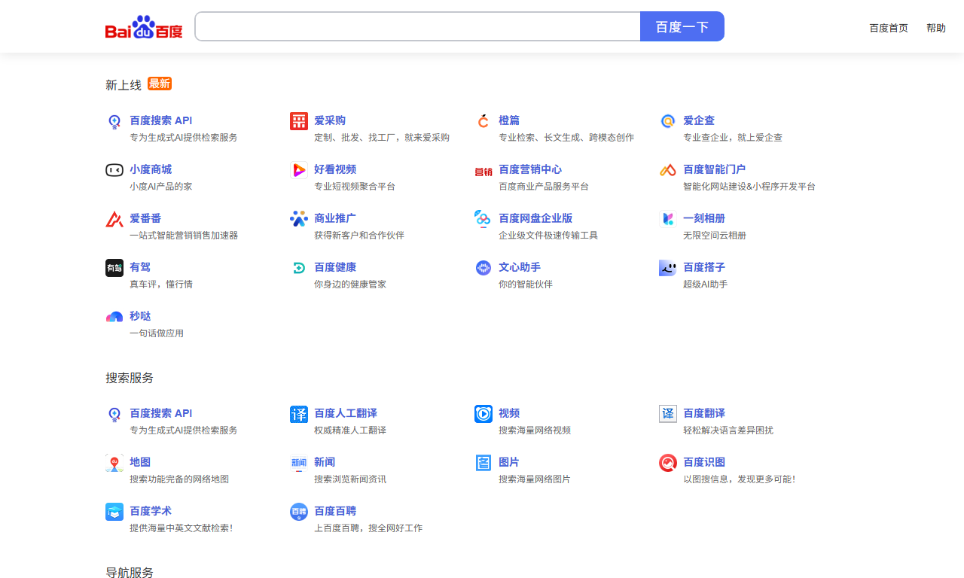Screen dimensions: 964x578
Task: Click the Baidu logo
Action: click(144, 27)
